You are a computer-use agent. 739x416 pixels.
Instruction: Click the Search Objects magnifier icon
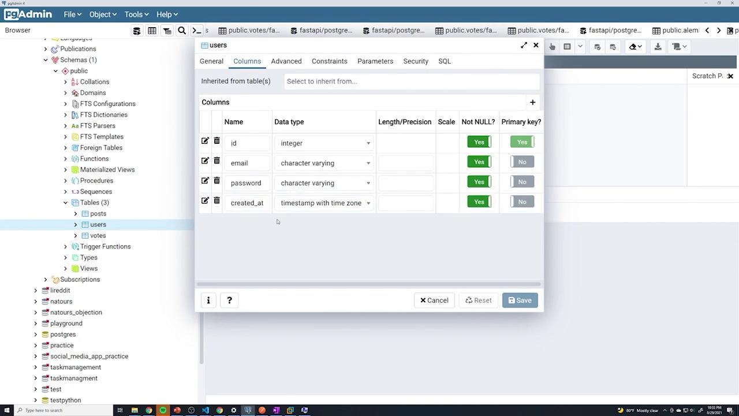(182, 31)
